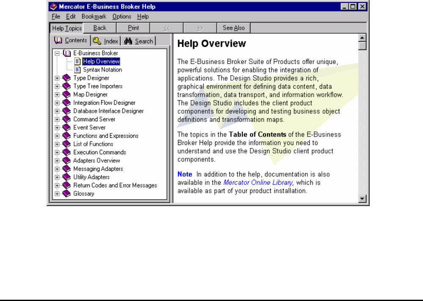The image size is (423, 301).
Task: Click the See Also button
Action: click(234, 28)
